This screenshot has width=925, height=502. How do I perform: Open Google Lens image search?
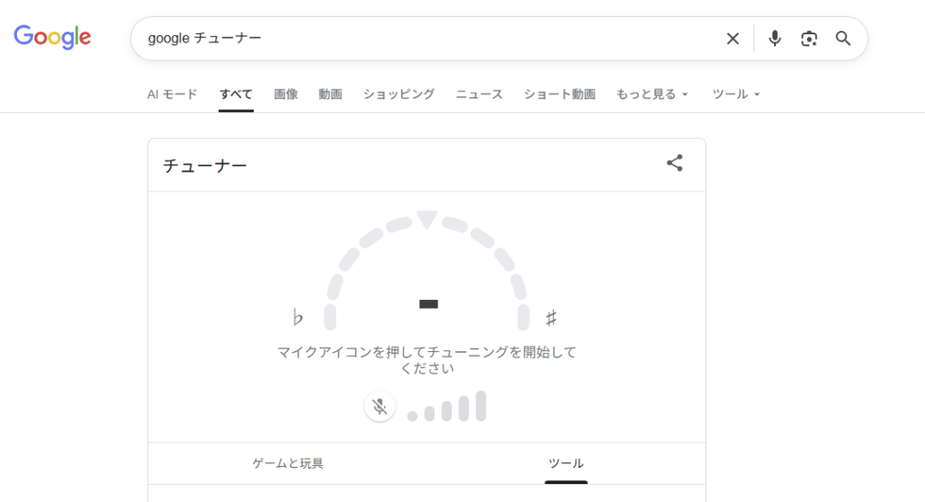[808, 39]
